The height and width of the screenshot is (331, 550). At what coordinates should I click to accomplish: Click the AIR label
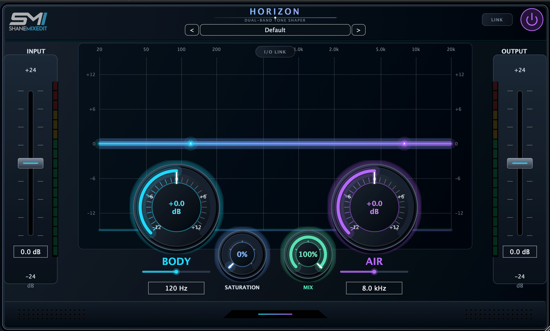tap(374, 262)
